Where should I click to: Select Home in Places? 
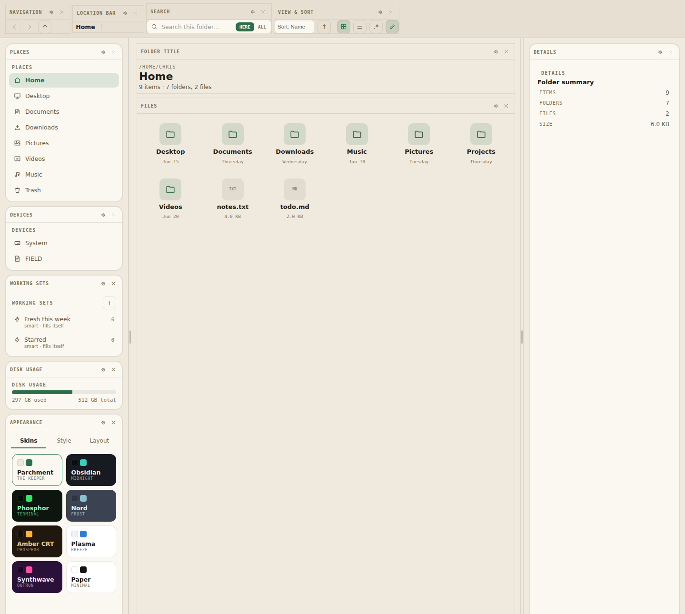(64, 80)
